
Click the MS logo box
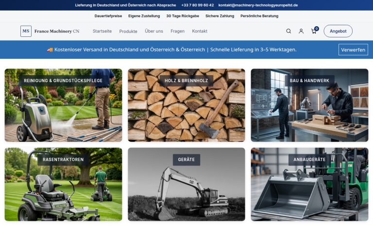point(26,31)
